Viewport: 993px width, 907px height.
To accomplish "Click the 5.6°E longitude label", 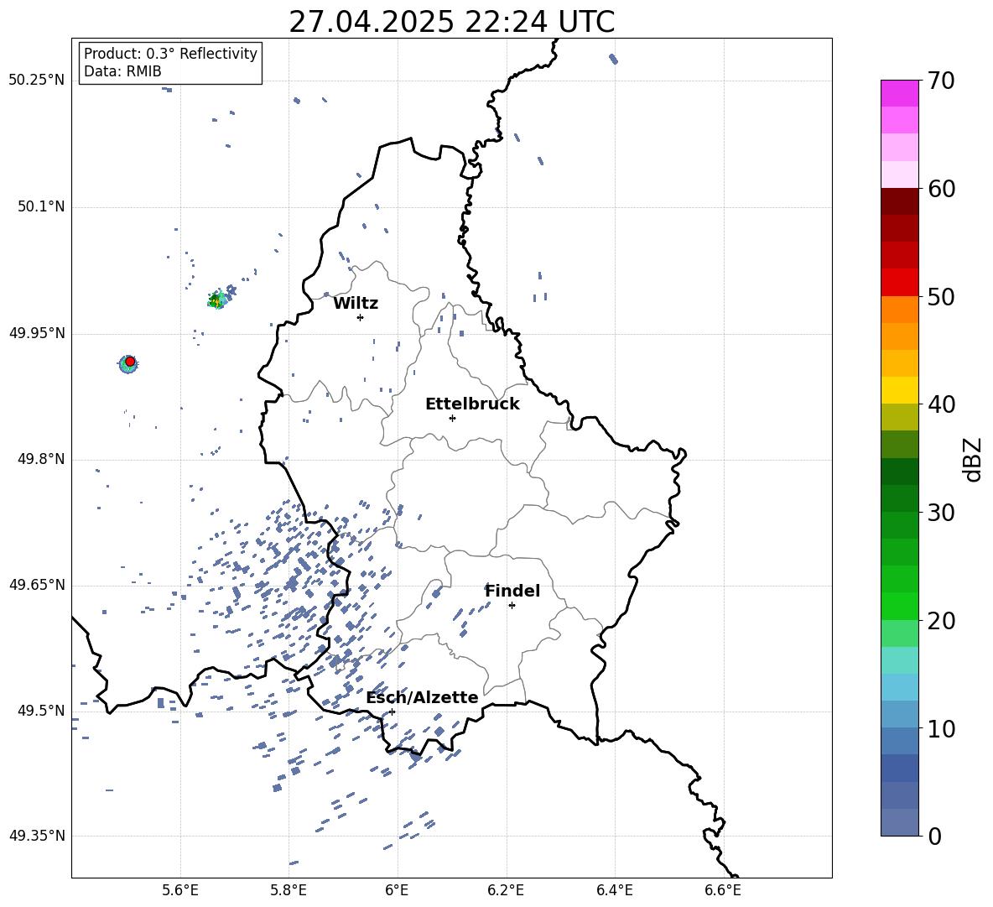I will (180, 890).
